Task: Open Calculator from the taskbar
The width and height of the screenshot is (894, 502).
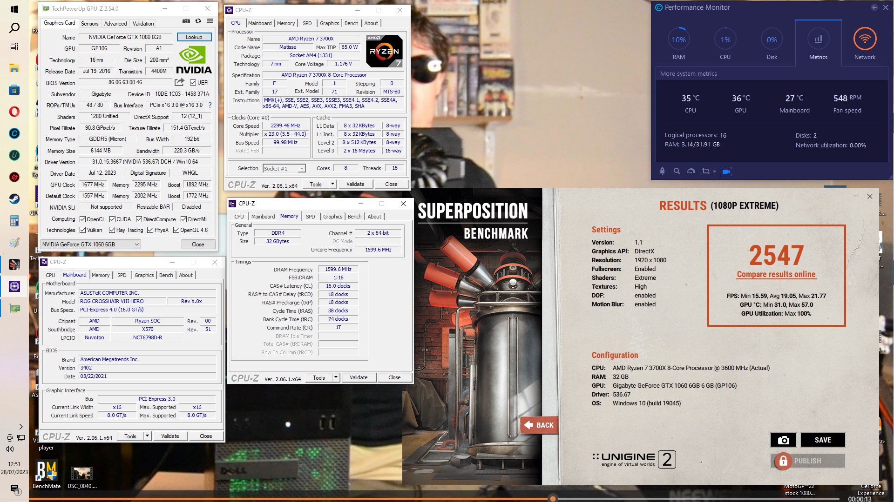Action: click(14, 220)
